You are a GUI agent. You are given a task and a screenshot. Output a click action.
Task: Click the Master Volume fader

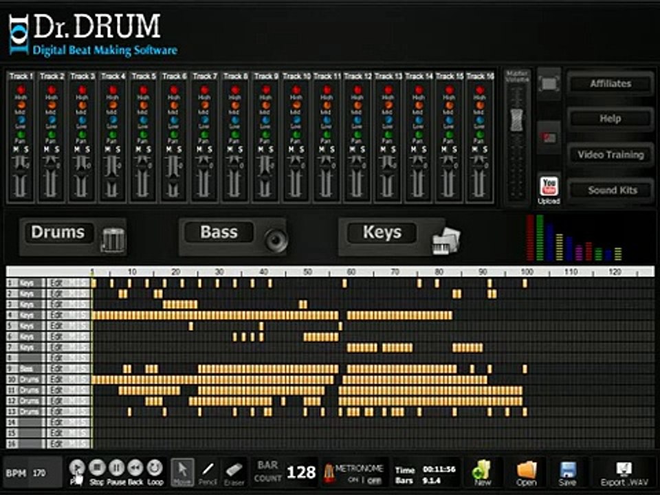tap(517, 120)
